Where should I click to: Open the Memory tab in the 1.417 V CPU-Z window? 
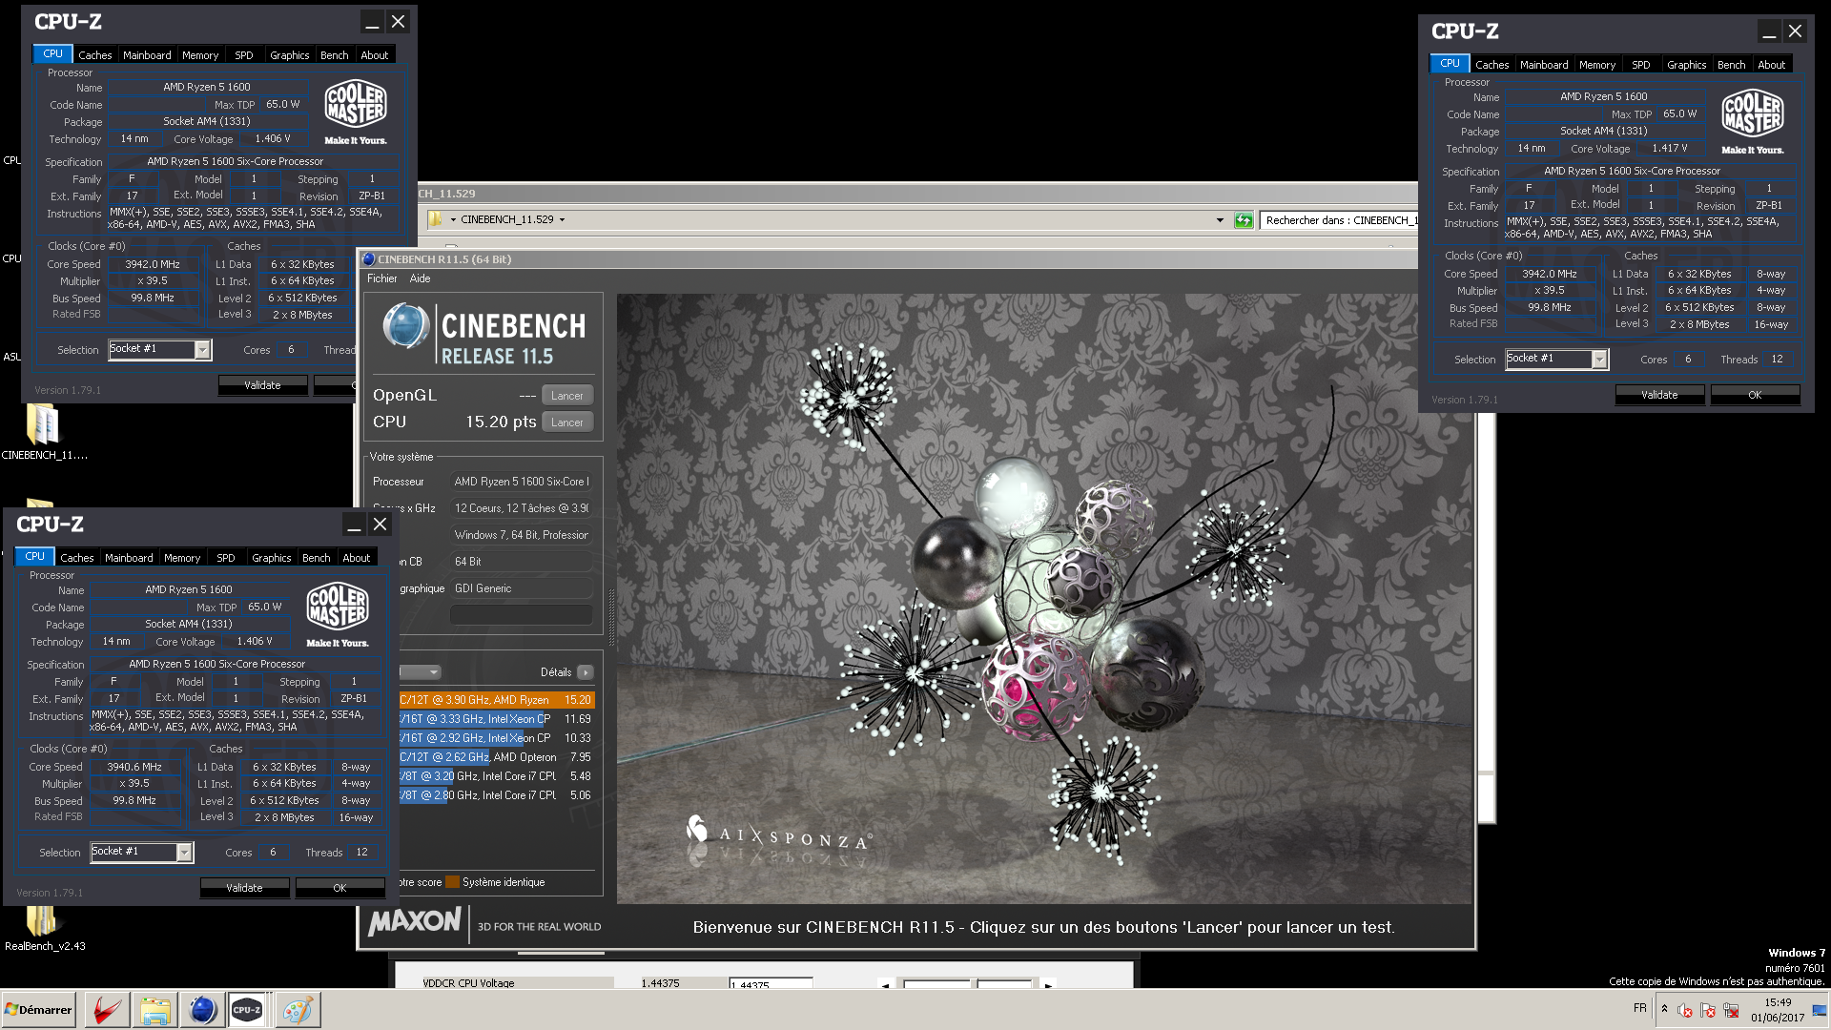click(1596, 65)
